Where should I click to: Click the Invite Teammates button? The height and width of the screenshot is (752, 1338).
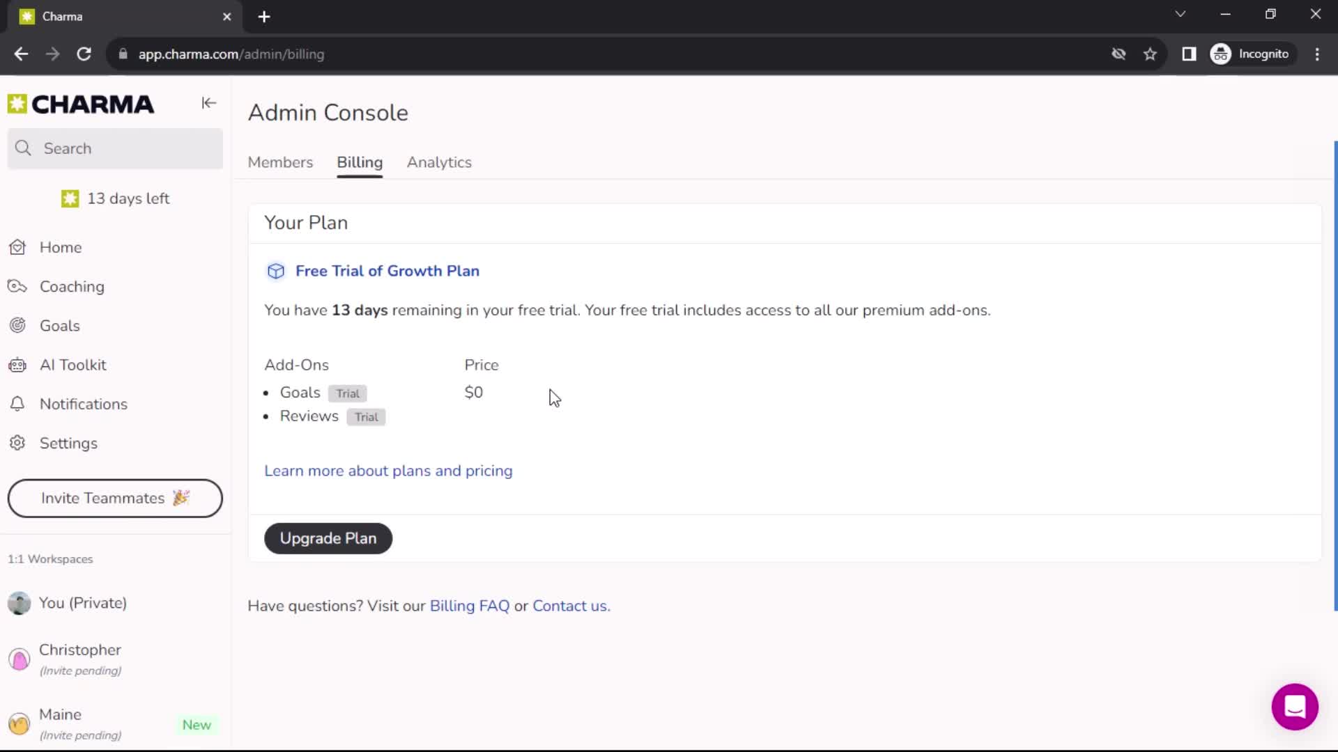pos(115,498)
